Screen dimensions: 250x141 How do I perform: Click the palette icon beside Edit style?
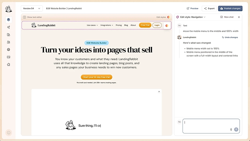178,17
